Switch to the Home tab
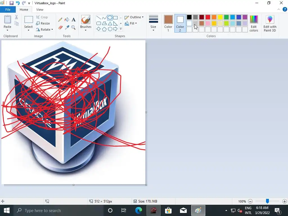 [24, 10]
